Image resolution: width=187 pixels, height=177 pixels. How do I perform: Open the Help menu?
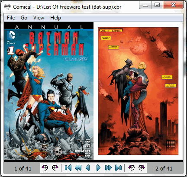pos(55,18)
